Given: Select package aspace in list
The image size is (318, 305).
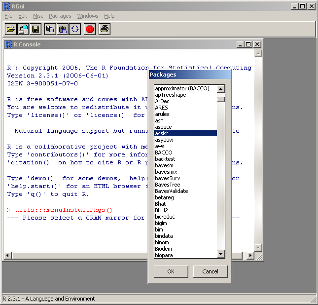Looking at the screenshot, I should pyautogui.click(x=185, y=127).
